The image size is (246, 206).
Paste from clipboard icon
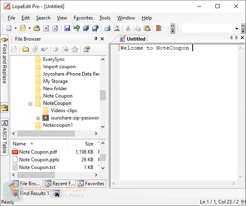click(x=147, y=28)
